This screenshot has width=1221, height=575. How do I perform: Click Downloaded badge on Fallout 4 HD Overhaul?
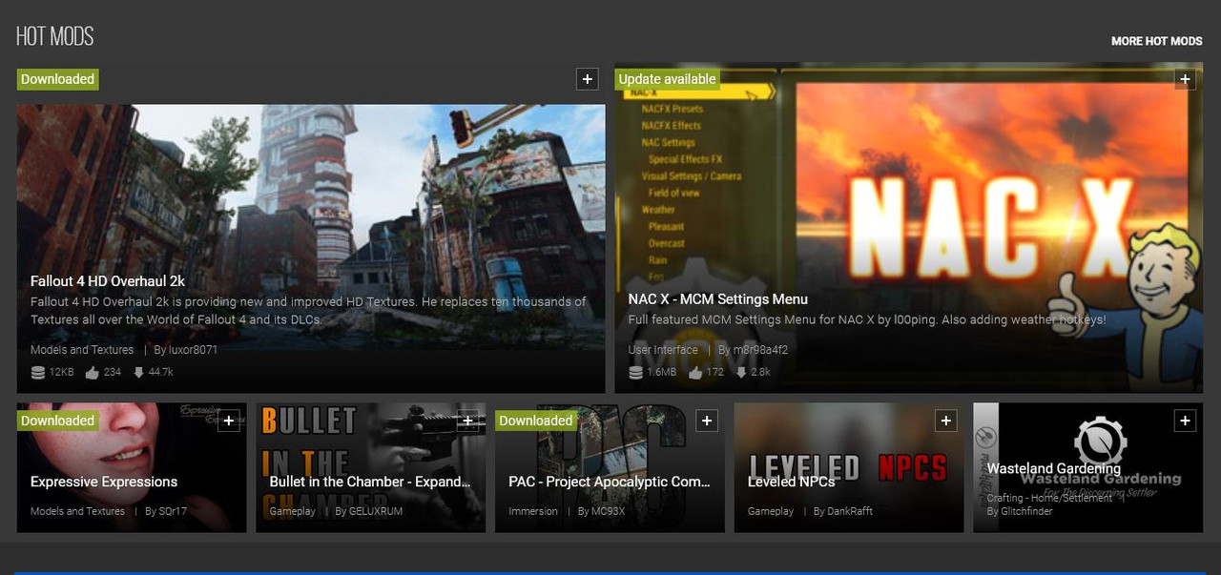pos(57,79)
